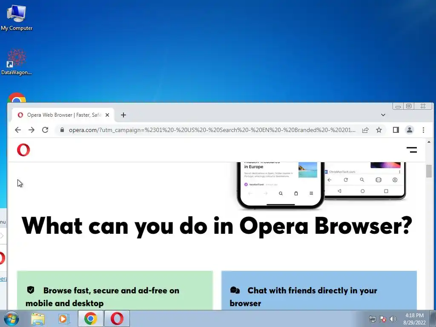Switch to Chrome in the taskbar
Screen dimensions: 436x327
91,318
